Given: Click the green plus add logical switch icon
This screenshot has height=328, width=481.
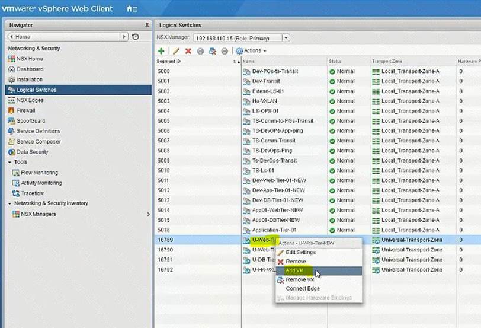Looking at the screenshot, I should pyautogui.click(x=161, y=51).
